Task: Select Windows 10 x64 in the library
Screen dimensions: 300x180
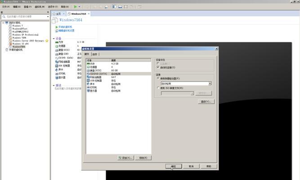Action: 20,44
